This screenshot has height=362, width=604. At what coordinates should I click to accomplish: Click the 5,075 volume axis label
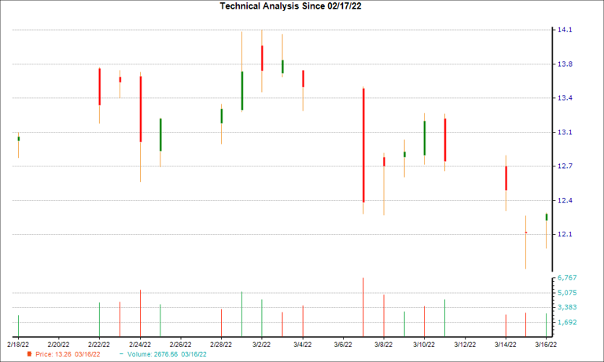567,293
